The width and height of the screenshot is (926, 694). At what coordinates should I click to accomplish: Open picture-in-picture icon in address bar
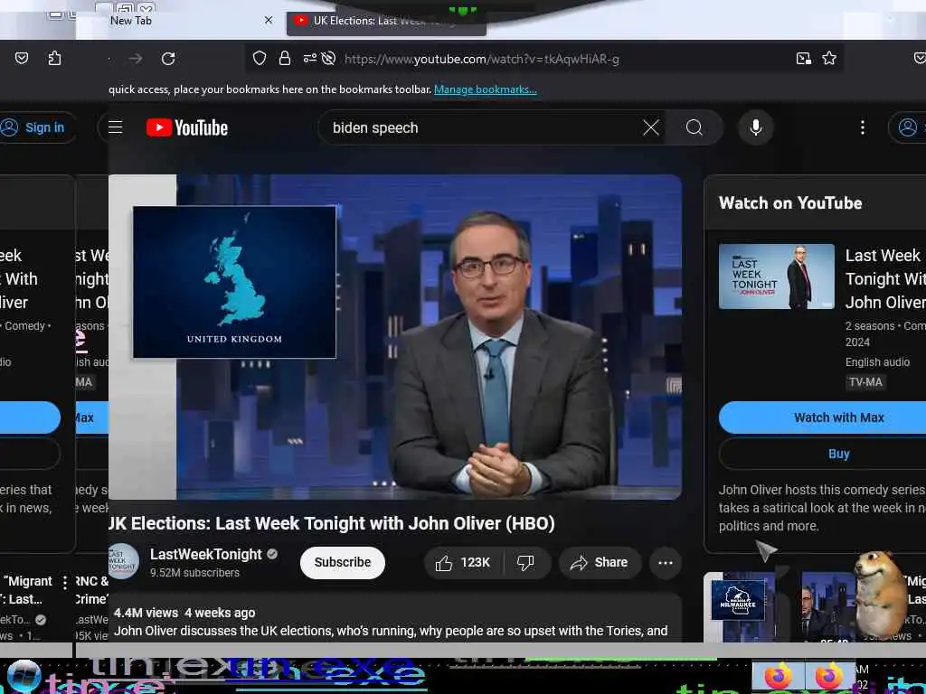click(x=803, y=58)
